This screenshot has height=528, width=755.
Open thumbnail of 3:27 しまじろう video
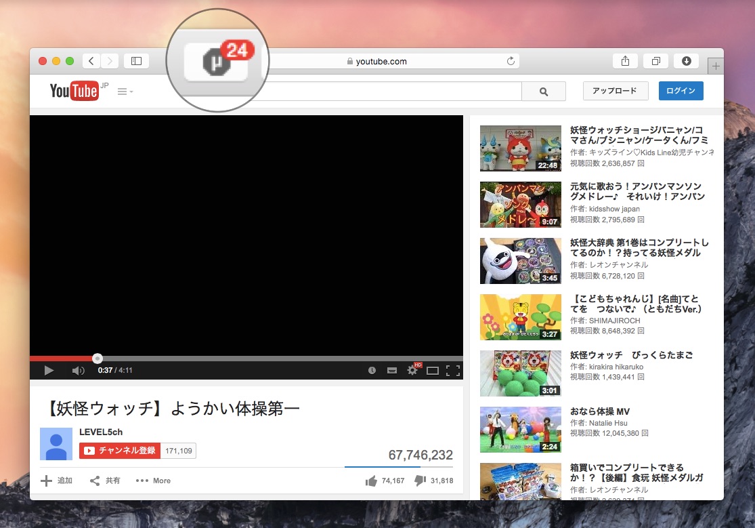click(521, 317)
